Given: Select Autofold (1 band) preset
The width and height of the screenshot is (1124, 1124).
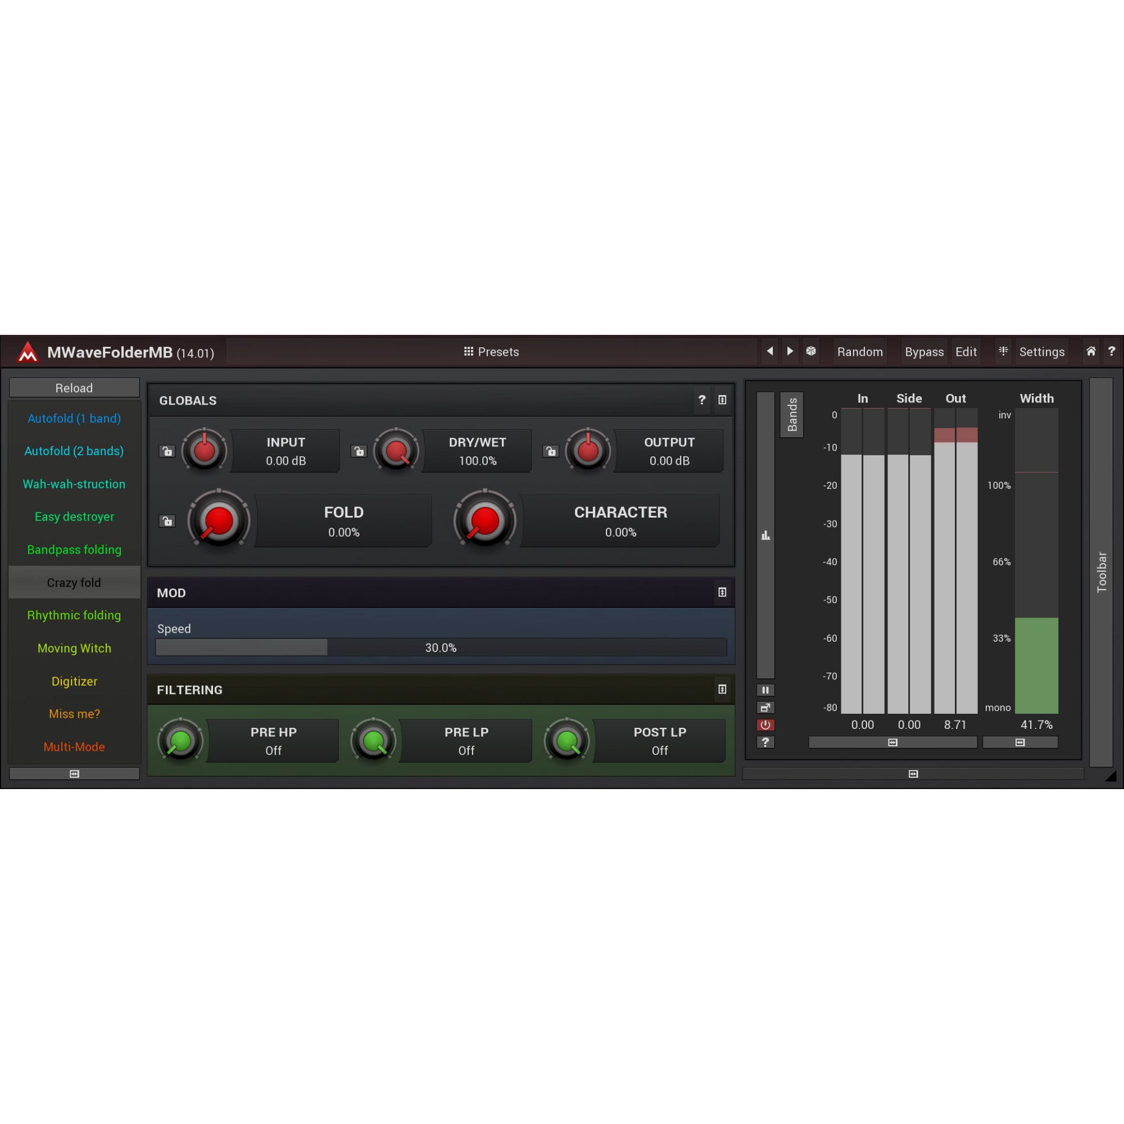Looking at the screenshot, I should click(x=74, y=418).
